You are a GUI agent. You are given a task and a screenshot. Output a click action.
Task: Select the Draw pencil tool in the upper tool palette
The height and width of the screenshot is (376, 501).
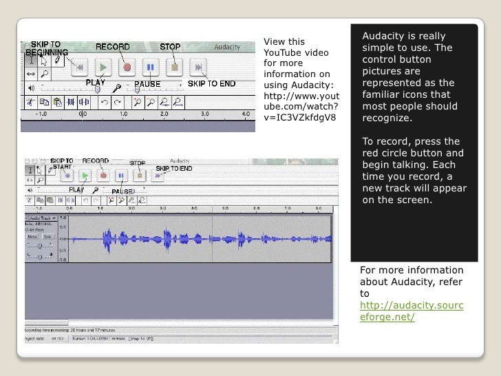56,60
